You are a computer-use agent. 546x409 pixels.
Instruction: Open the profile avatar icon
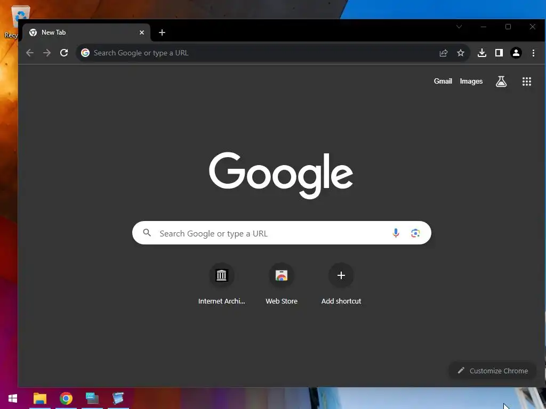[x=516, y=53]
